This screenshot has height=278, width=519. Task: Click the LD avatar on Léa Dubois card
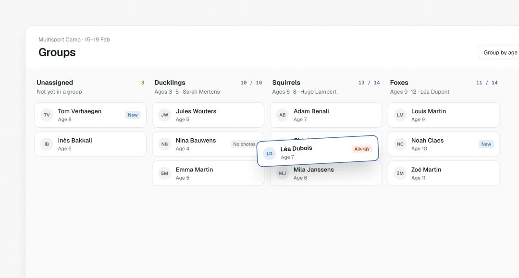point(270,154)
